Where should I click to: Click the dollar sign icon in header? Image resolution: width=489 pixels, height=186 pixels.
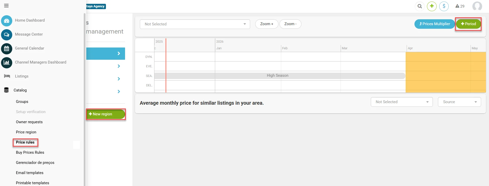(x=444, y=6)
